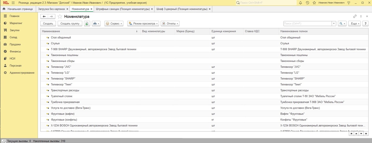Select the row Стулья
Screen dimensions: 372x143
click(204, 43)
